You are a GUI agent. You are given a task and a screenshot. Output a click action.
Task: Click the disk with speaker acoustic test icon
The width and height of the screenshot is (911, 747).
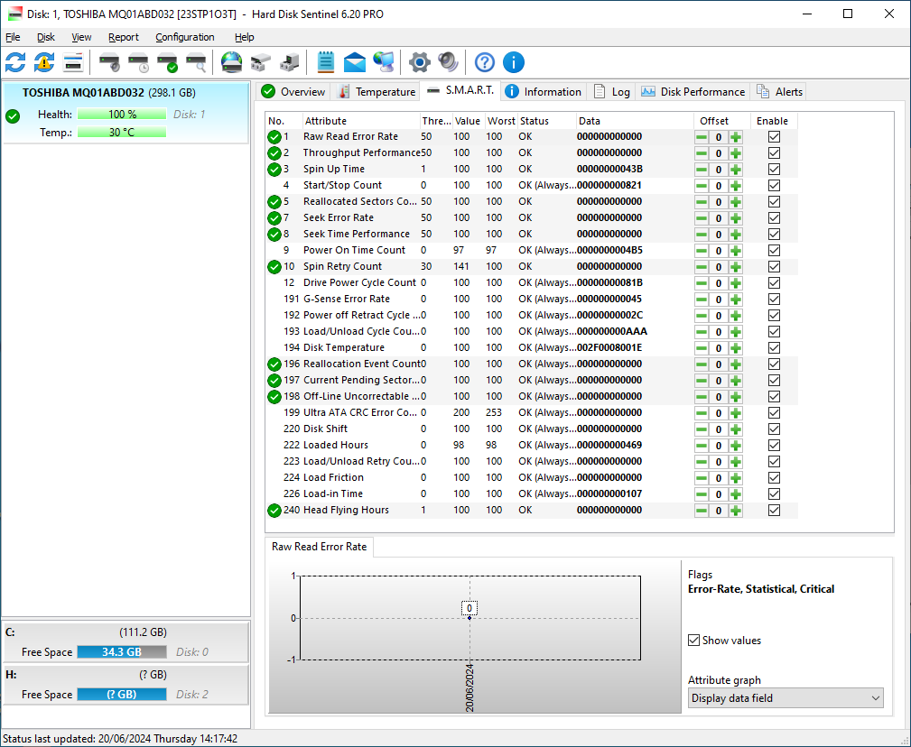tap(109, 62)
